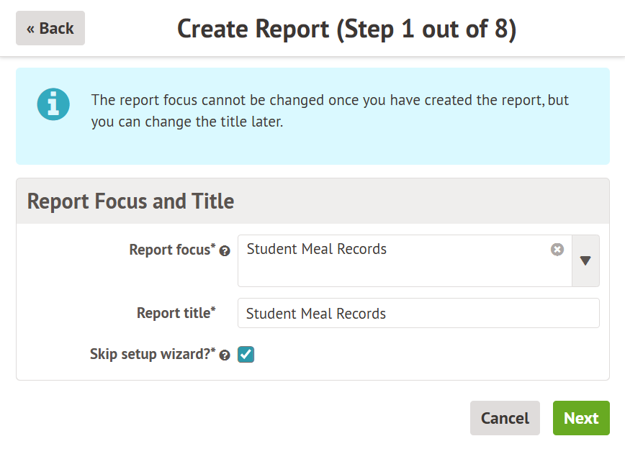This screenshot has height=454, width=625.
Task: Click the Skip setup wizard label text
Action: tap(150, 354)
